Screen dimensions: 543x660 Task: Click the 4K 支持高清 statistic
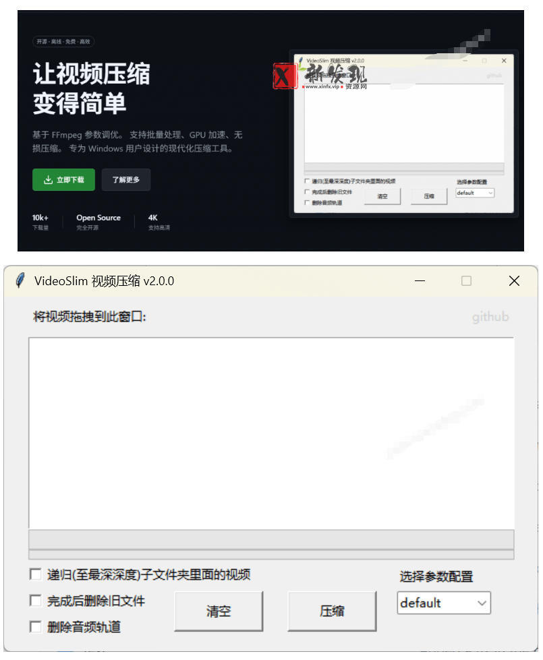tap(159, 222)
